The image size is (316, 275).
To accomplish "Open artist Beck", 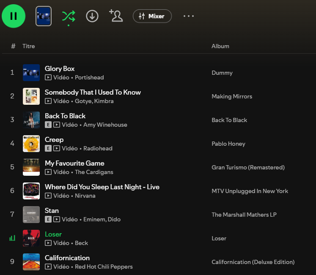I will point(81,243).
